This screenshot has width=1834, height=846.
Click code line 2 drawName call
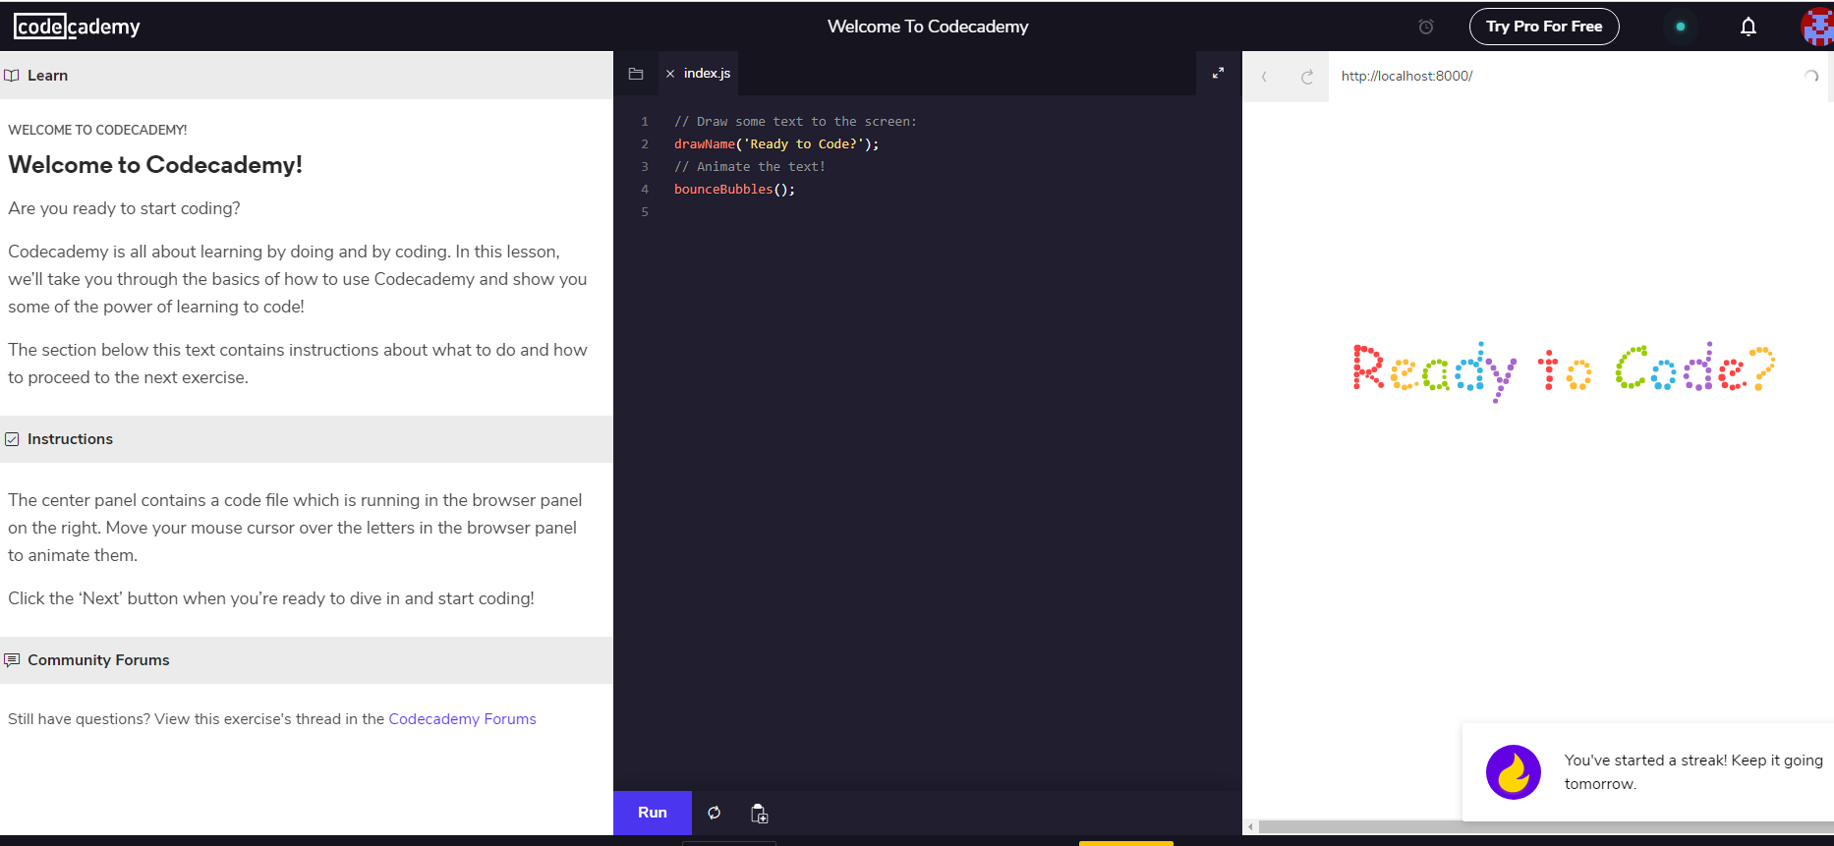[x=776, y=144]
